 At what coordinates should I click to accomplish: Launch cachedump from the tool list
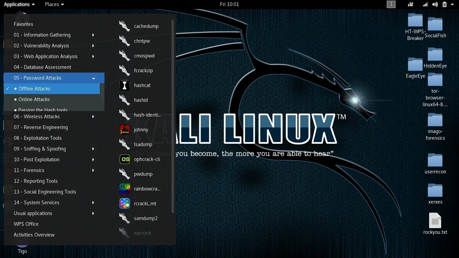click(139, 26)
